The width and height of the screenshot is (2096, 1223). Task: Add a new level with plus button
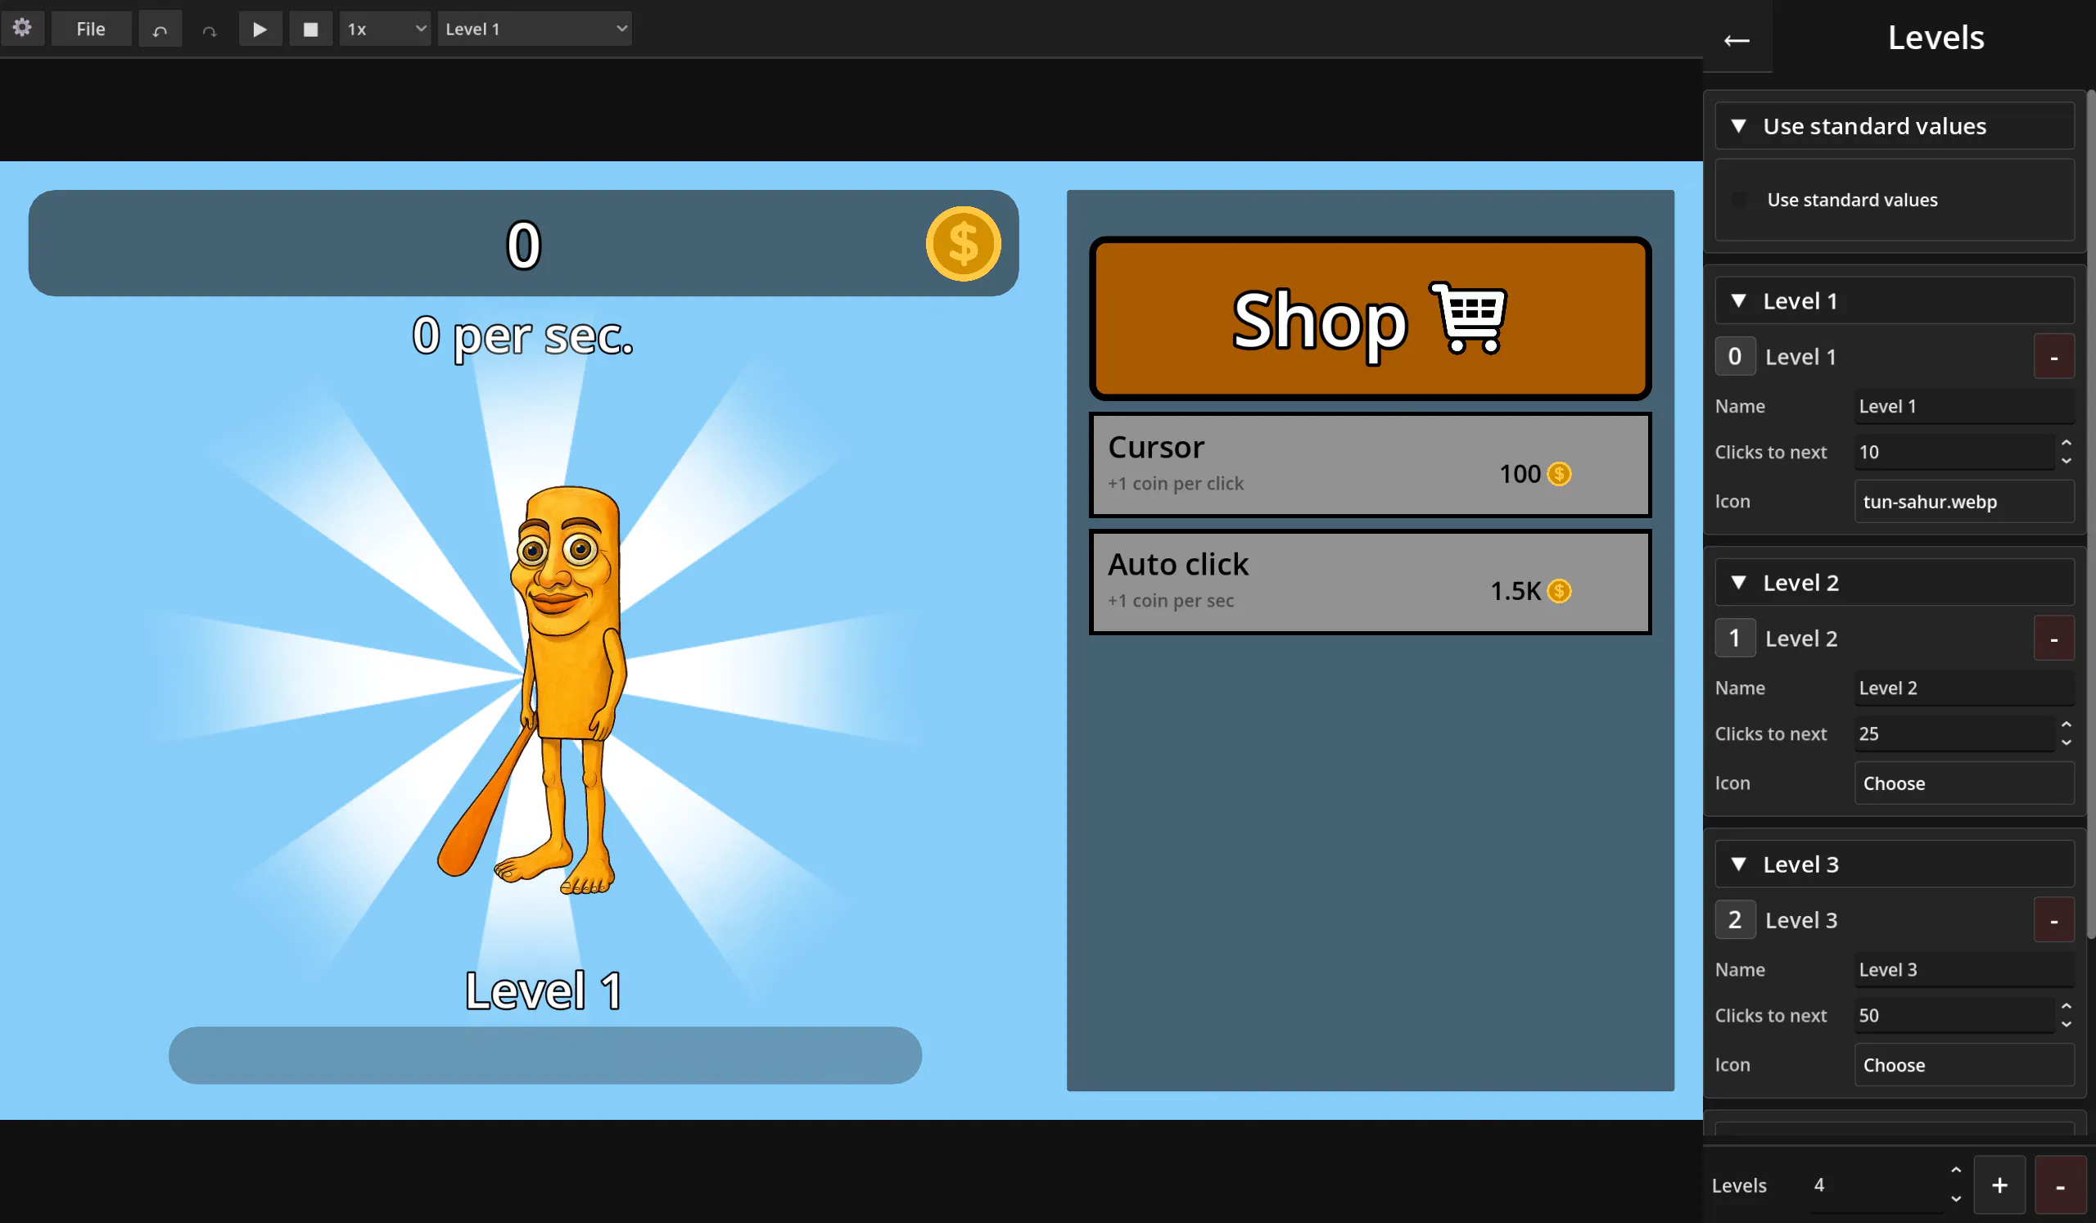[x=1999, y=1185]
